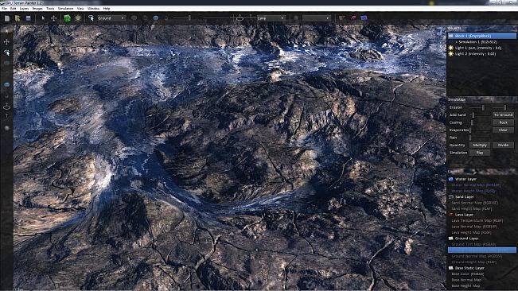
Task: Click the Divide quantity button
Action: tap(503, 145)
